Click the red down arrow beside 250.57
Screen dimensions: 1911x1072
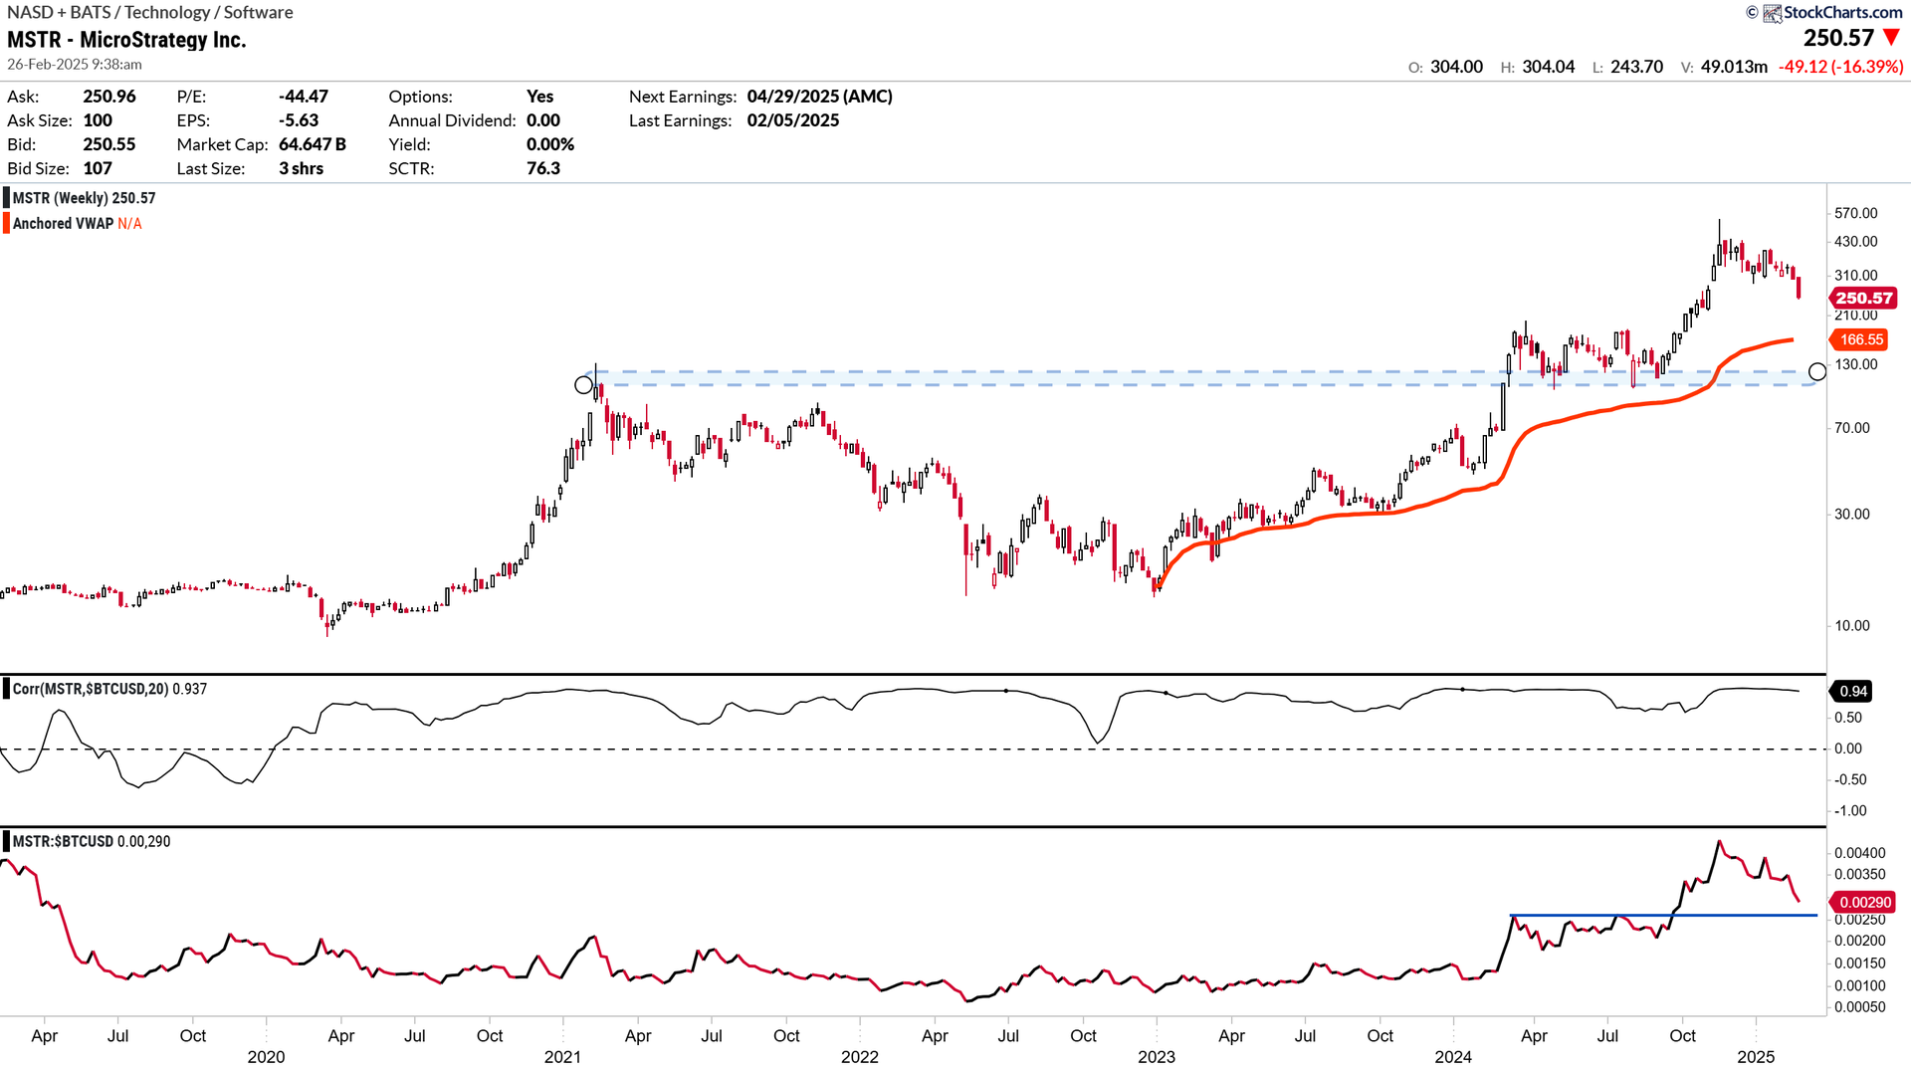coord(1891,38)
